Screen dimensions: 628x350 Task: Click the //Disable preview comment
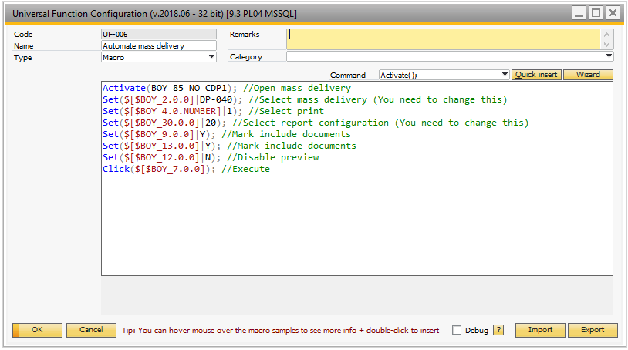click(273, 157)
